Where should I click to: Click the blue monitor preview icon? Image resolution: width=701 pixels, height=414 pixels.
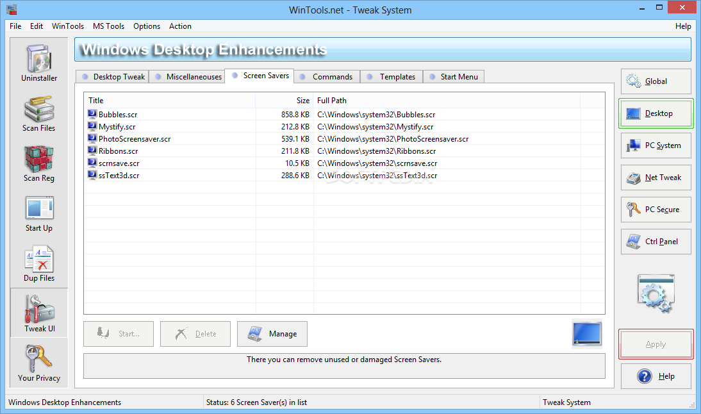(x=586, y=333)
